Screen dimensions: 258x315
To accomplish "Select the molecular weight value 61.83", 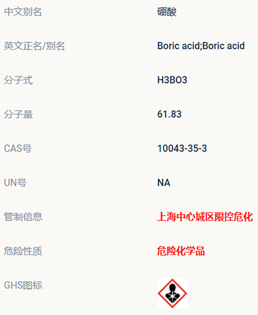I will [169, 114].
